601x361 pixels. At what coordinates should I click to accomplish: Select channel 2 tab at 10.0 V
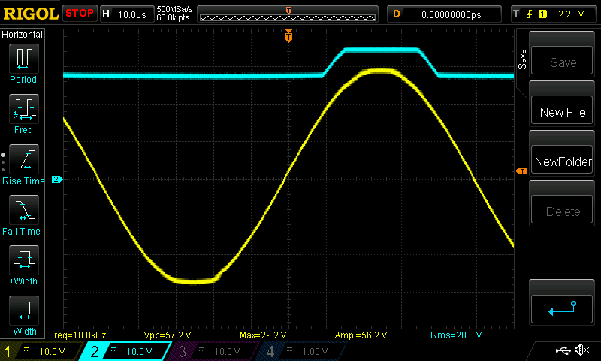click(125, 351)
